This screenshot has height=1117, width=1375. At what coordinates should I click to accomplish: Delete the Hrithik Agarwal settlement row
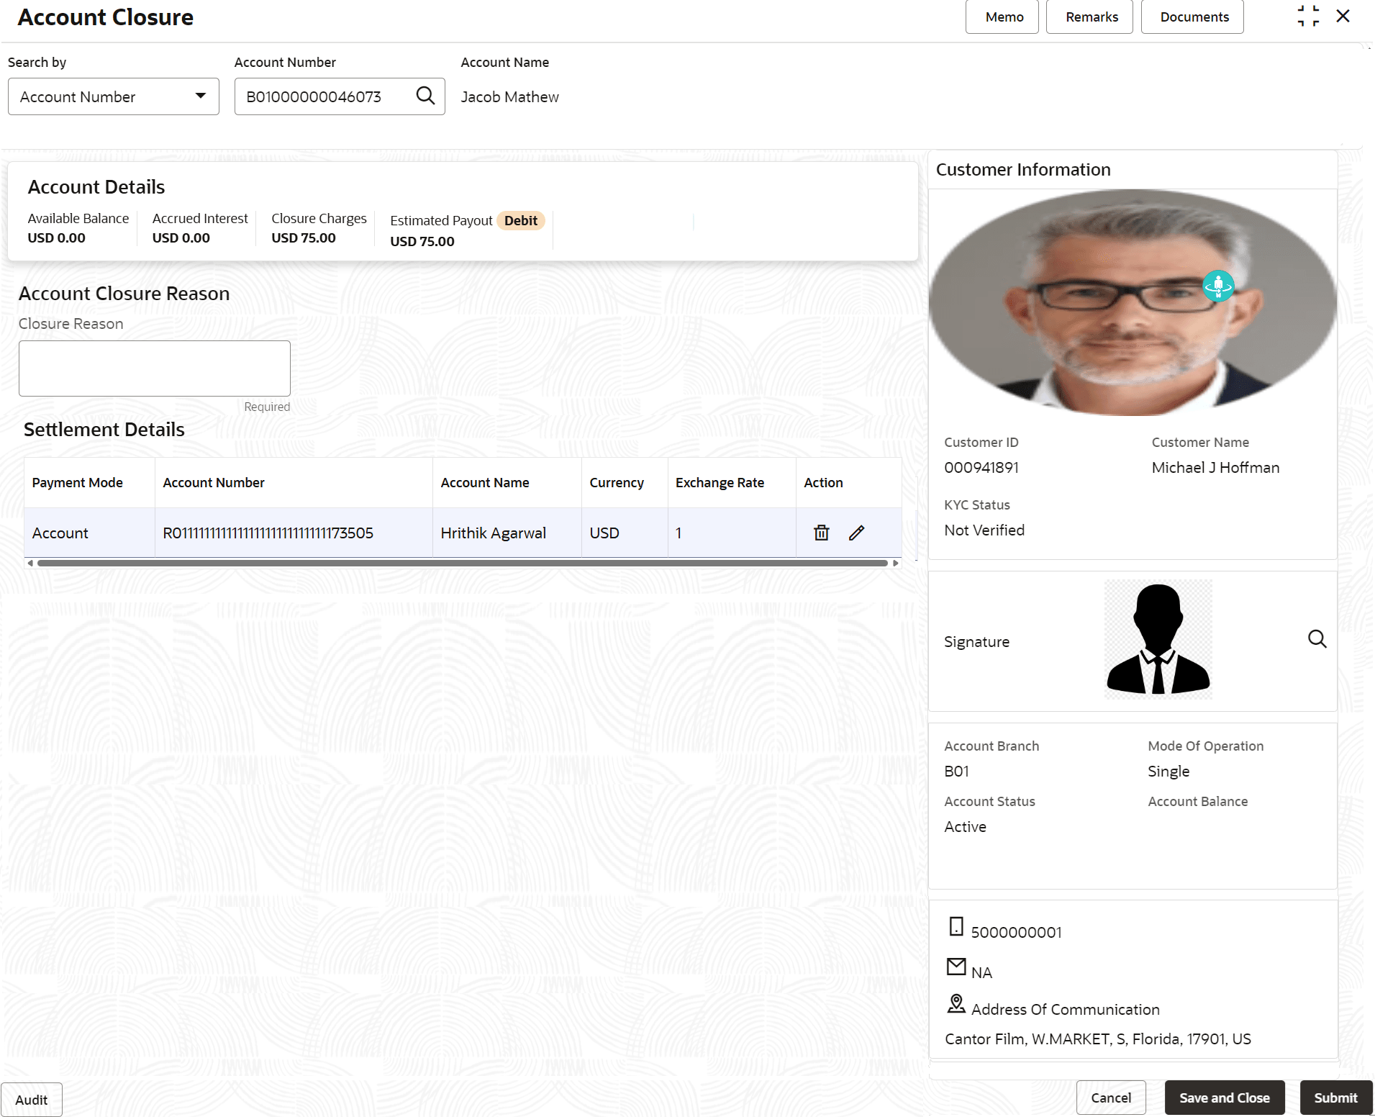click(x=821, y=533)
